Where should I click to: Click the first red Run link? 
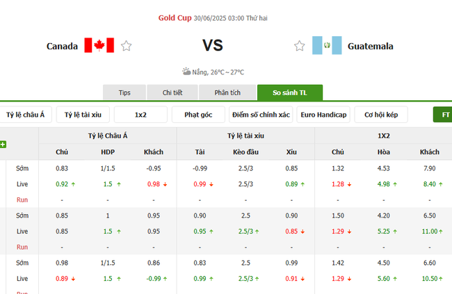tap(22, 199)
